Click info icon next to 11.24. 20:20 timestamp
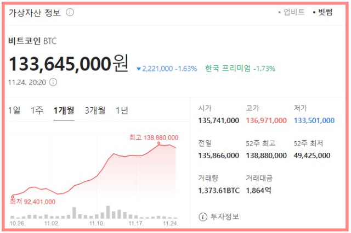Viewport: 351px width, 233px height. pos(53,82)
